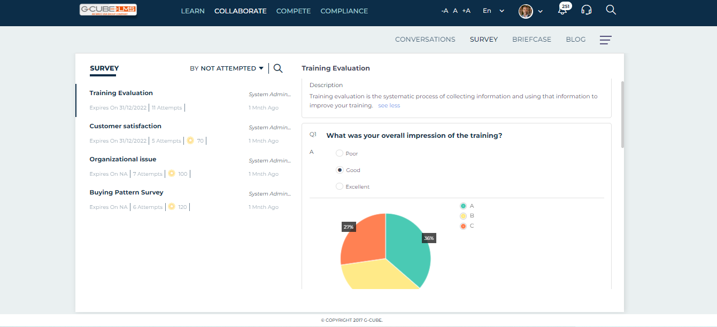This screenshot has height=327, width=717.
Task: Click the 11 Attempts text
Action: (167, 108)
